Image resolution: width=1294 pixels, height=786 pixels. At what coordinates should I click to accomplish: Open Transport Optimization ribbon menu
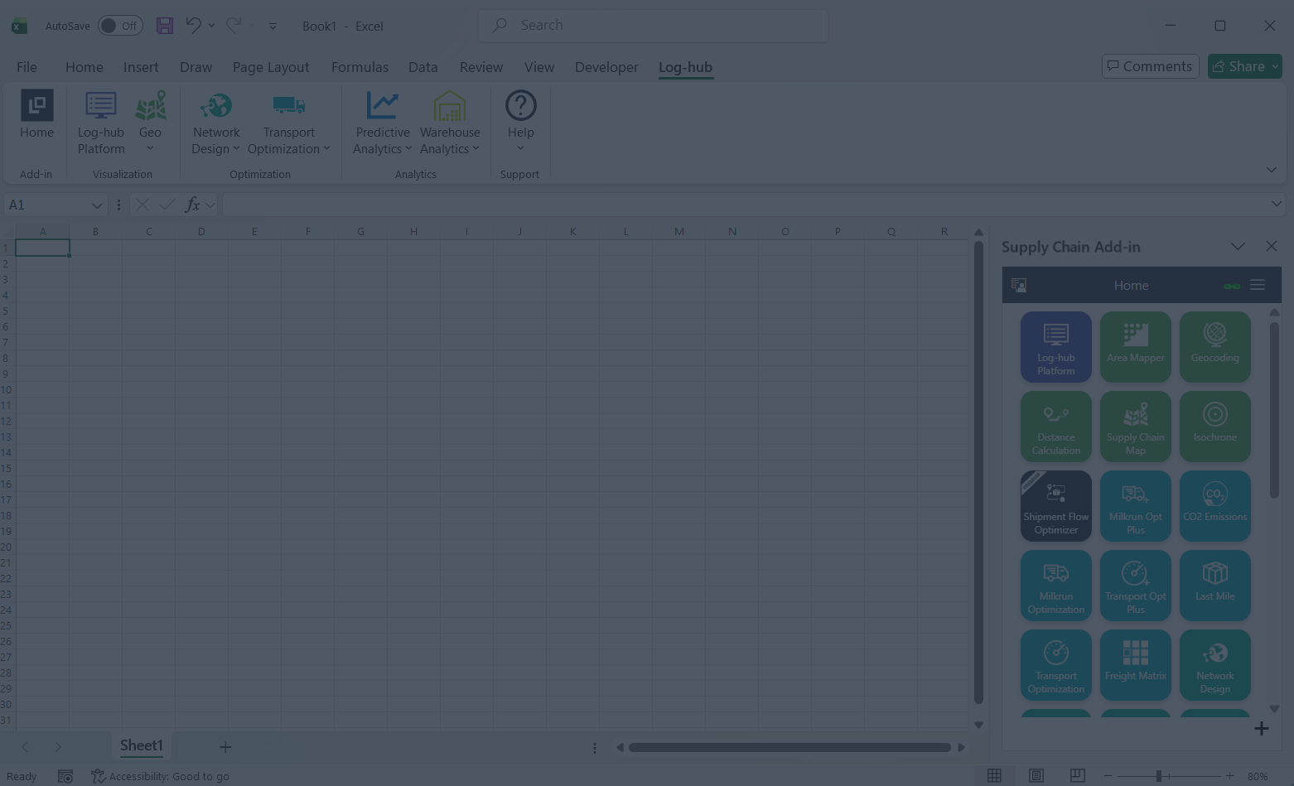(288, 123)
